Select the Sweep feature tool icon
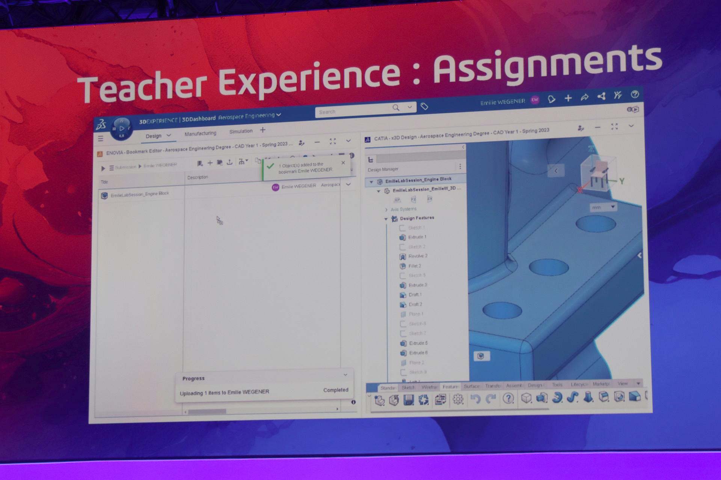This screenshot has height=480, width=721. (572, 397)
